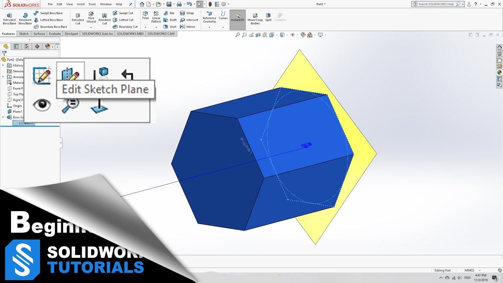Click the Lofted Boss/Base command

tap(48, 20)
